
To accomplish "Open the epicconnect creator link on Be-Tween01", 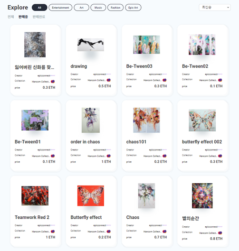I will pos(44,150).
